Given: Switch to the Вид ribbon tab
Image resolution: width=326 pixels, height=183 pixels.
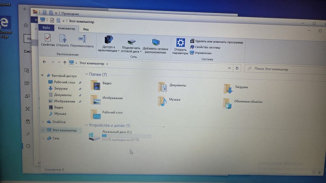Looking at the screenshot, I should (x=86, y=29).
